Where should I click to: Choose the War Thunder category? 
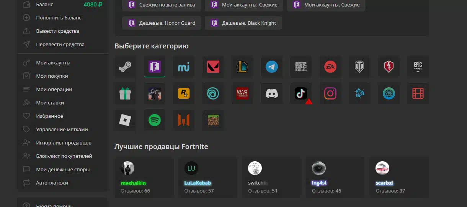coord(242,93)
